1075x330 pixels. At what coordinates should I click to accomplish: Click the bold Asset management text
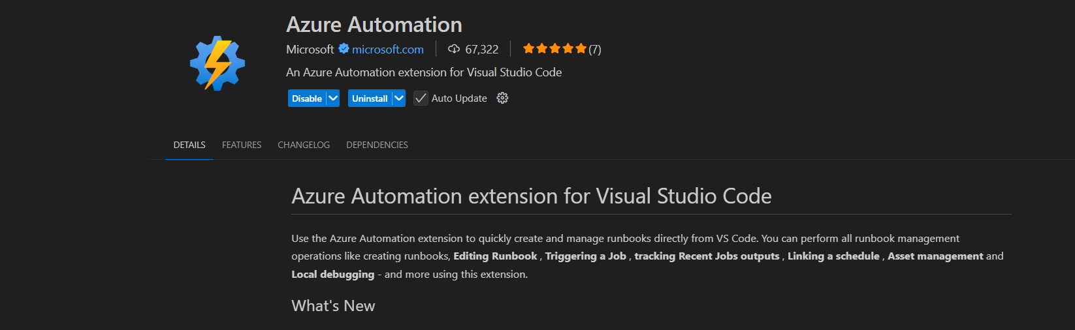tap(935, 256)
